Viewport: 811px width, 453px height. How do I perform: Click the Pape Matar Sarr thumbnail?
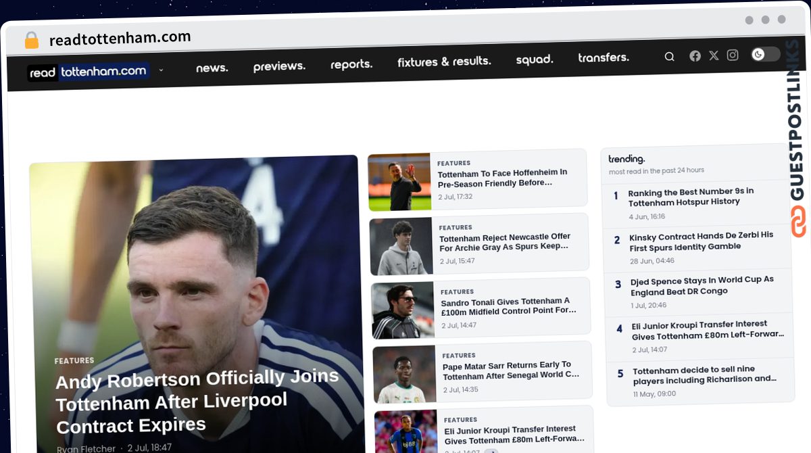(405, 375)
